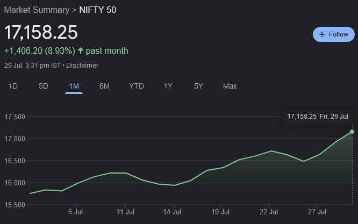Screen dimensions: 358x224
Task: Select the active 1M range tab
Action: coord(74,86)
